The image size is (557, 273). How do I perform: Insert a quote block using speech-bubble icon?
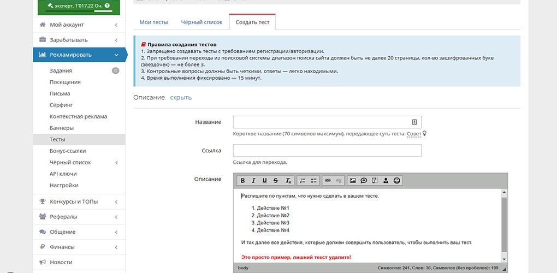tap(364, 181)
